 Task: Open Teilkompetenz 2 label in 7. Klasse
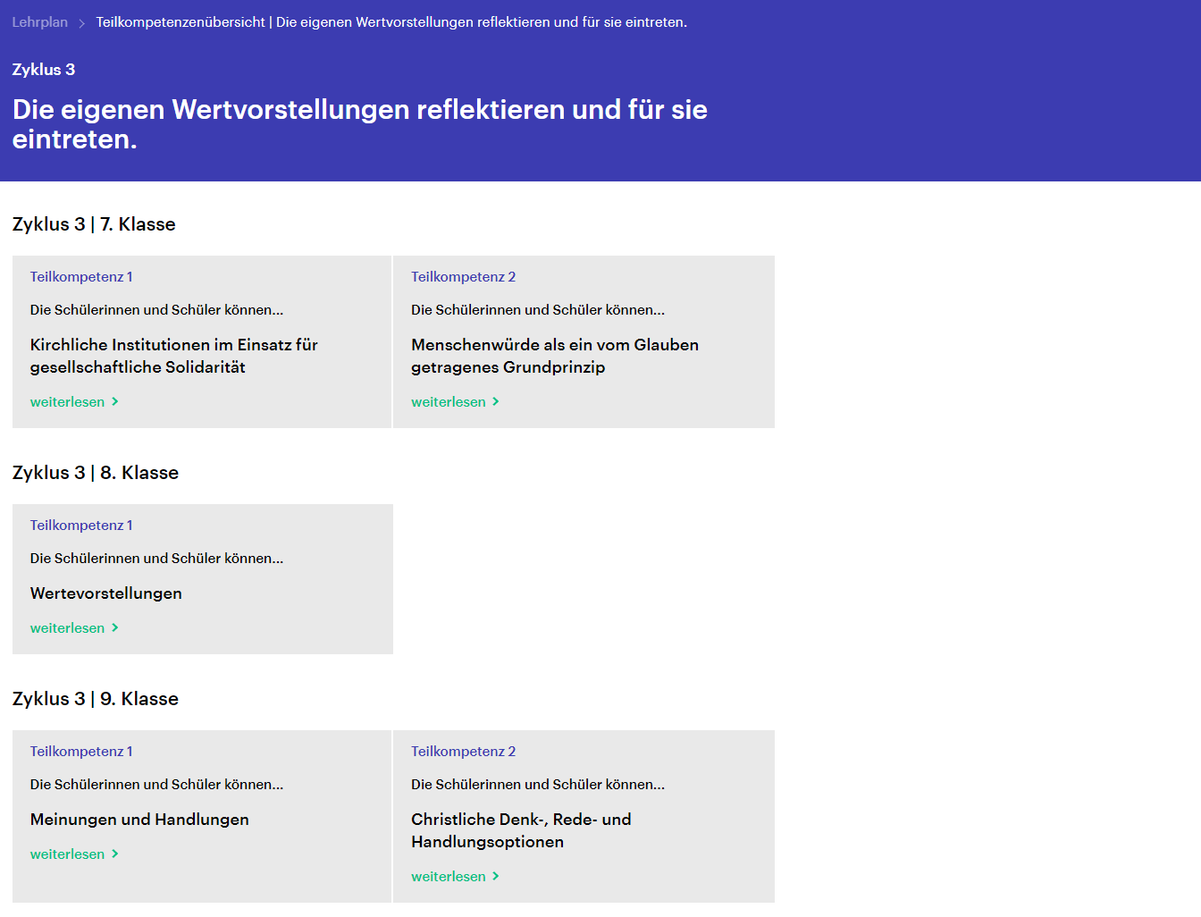(x=463, y=277)
